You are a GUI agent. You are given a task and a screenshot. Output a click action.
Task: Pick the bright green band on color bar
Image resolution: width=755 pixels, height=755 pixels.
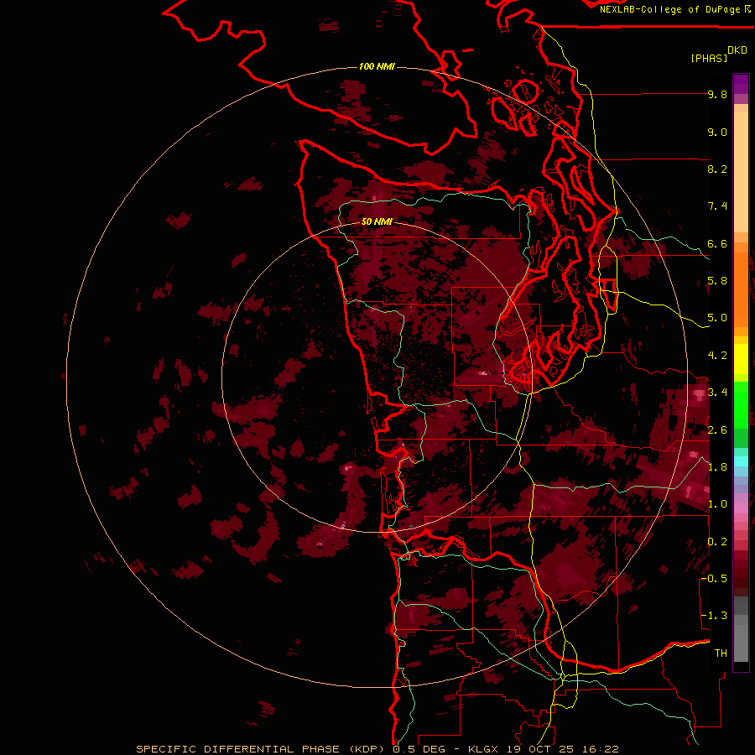[741, 405]
